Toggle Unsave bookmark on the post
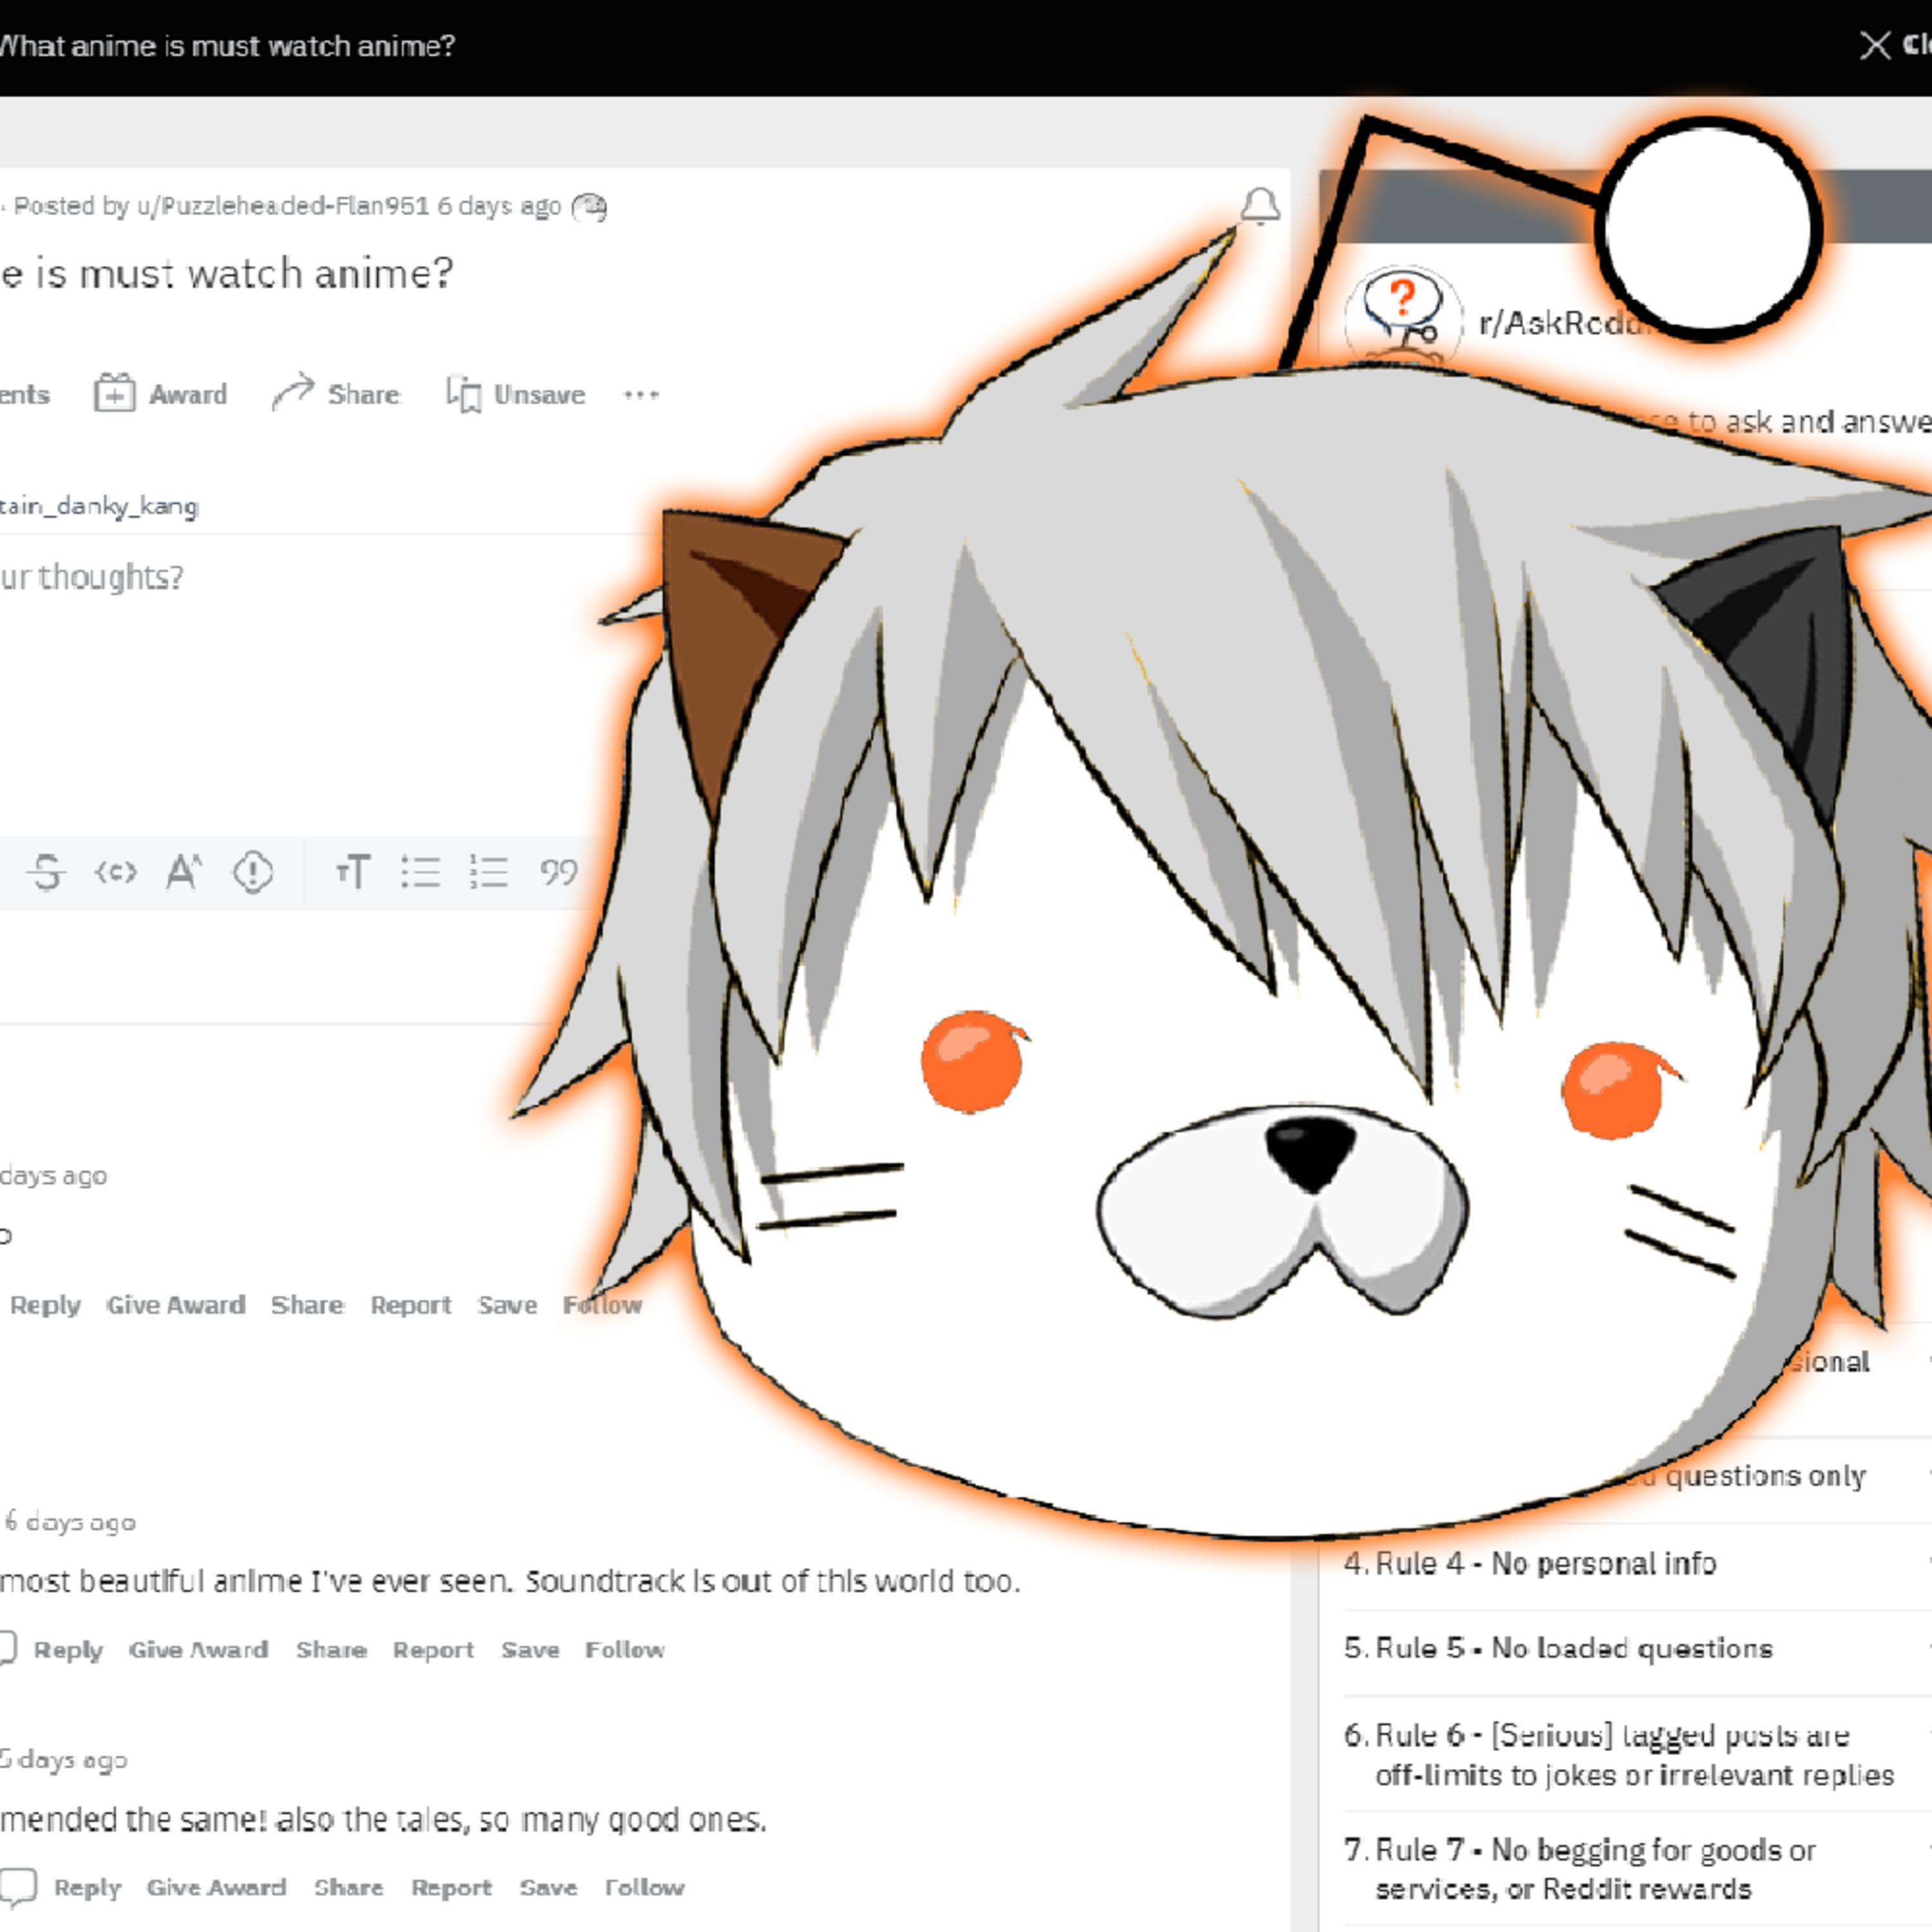1932x1932 pixels. point(516,394)
